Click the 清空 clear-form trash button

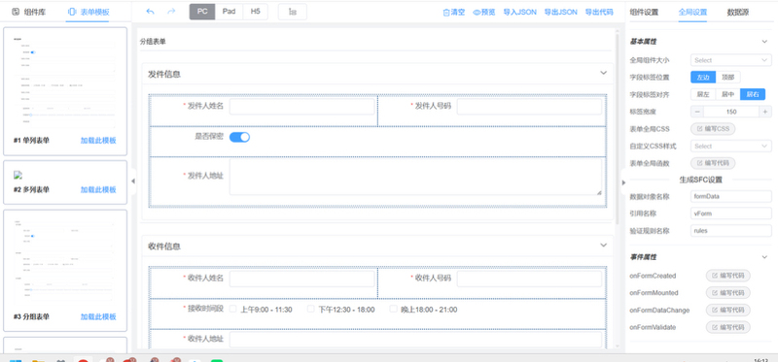(x=454, y=13)
